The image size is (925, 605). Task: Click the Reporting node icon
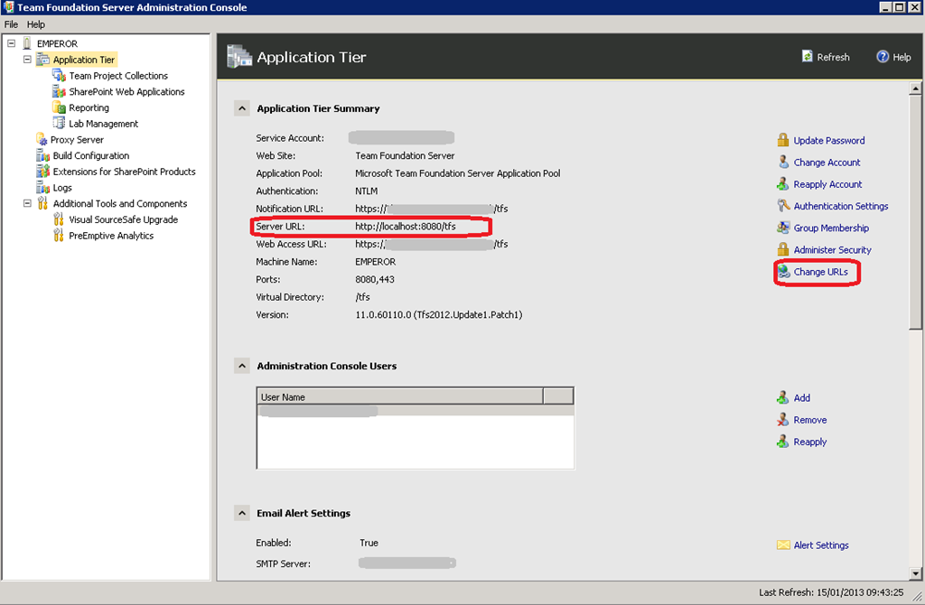(59, 107)
